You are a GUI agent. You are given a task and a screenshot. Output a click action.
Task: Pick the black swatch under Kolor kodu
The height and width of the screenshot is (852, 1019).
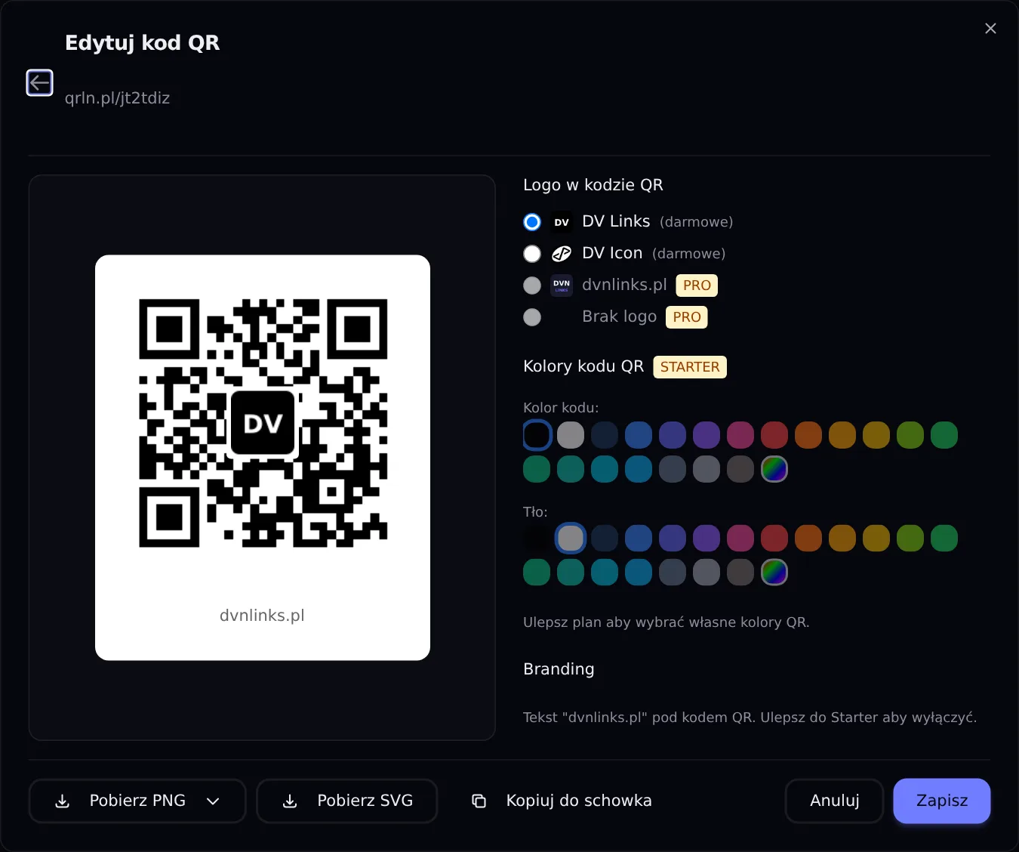(x=537, y=435)
